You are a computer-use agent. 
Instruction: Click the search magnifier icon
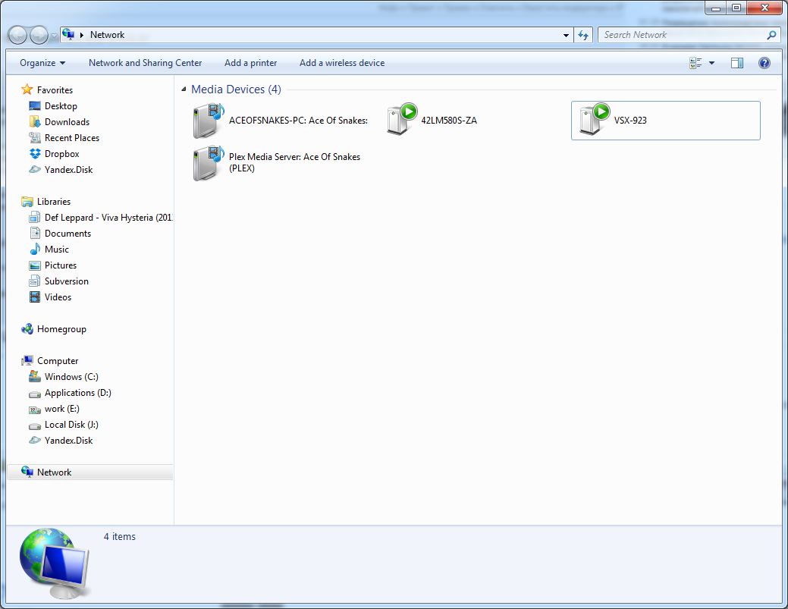[x=771, y=35]
